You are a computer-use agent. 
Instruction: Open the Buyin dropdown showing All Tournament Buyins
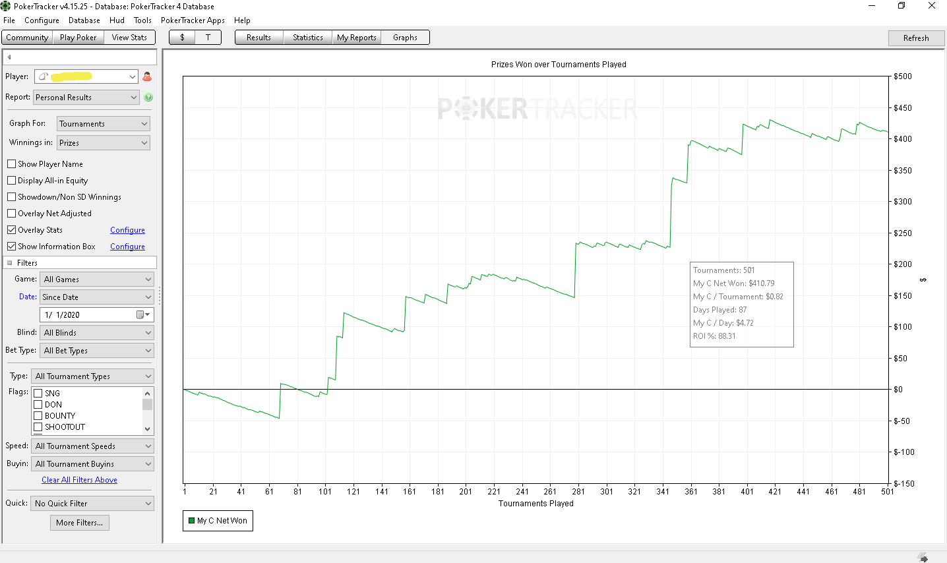[93, 464]
